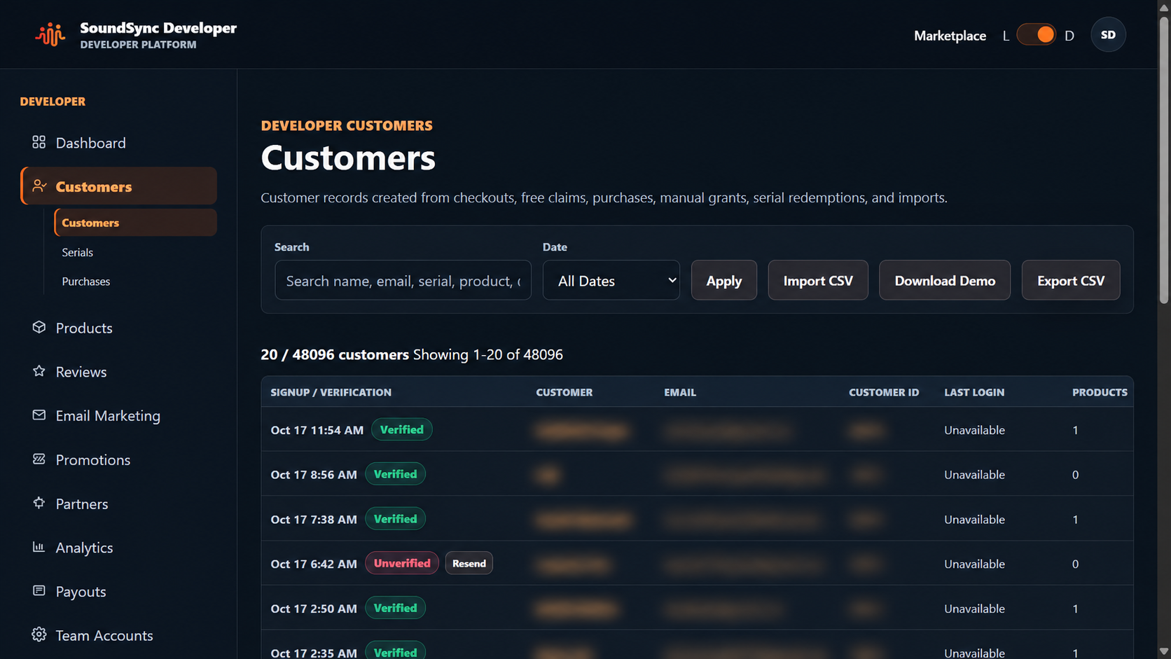This screenshot has width=1171, height=659.
Task: Click the Payouts card icon
Action: [x=39, y=591]
